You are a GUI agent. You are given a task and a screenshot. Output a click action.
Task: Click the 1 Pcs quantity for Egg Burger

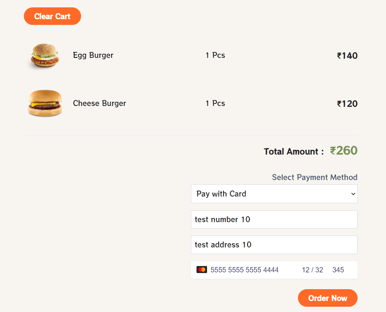tap(215, 55)
